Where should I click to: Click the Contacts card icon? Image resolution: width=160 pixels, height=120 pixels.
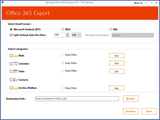16,80
